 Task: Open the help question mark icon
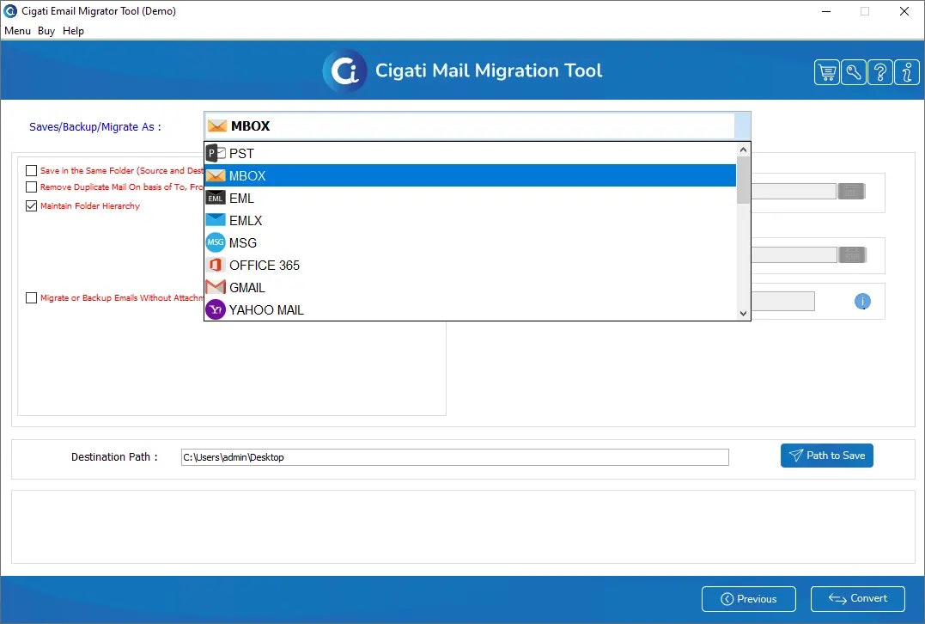(880, 72)
